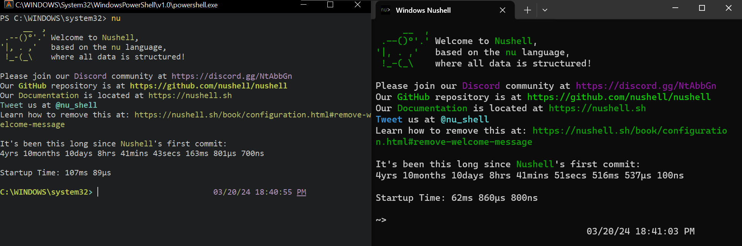The image size is (742, 246).
Task: Click the https://nushell.sh link in PowerShell window
Action: (x=190, y=95)
